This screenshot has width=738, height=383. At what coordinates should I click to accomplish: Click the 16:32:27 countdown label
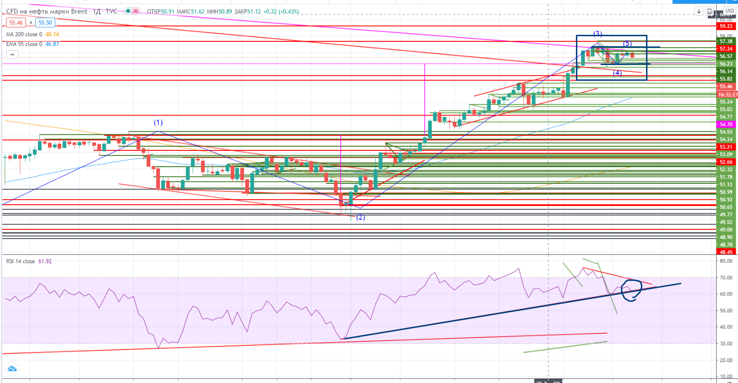(x=727, y=95)
